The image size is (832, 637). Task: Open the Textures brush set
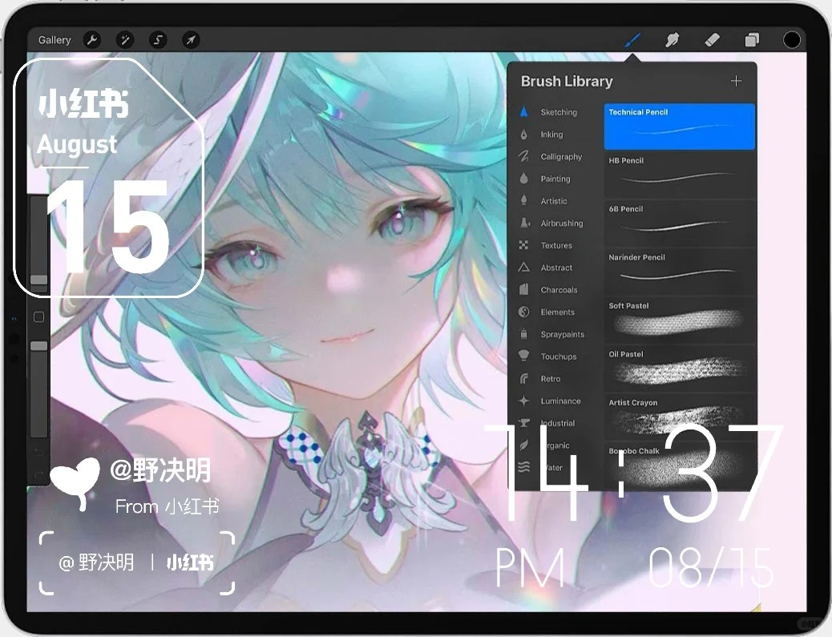(556, 245)
